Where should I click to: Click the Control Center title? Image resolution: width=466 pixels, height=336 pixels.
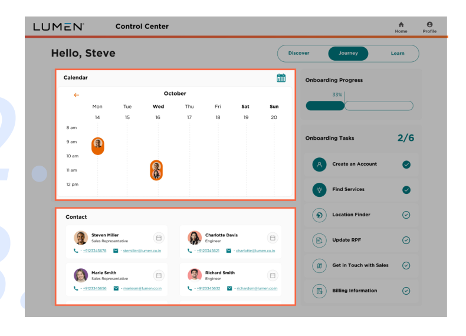(x=142, y=27)
